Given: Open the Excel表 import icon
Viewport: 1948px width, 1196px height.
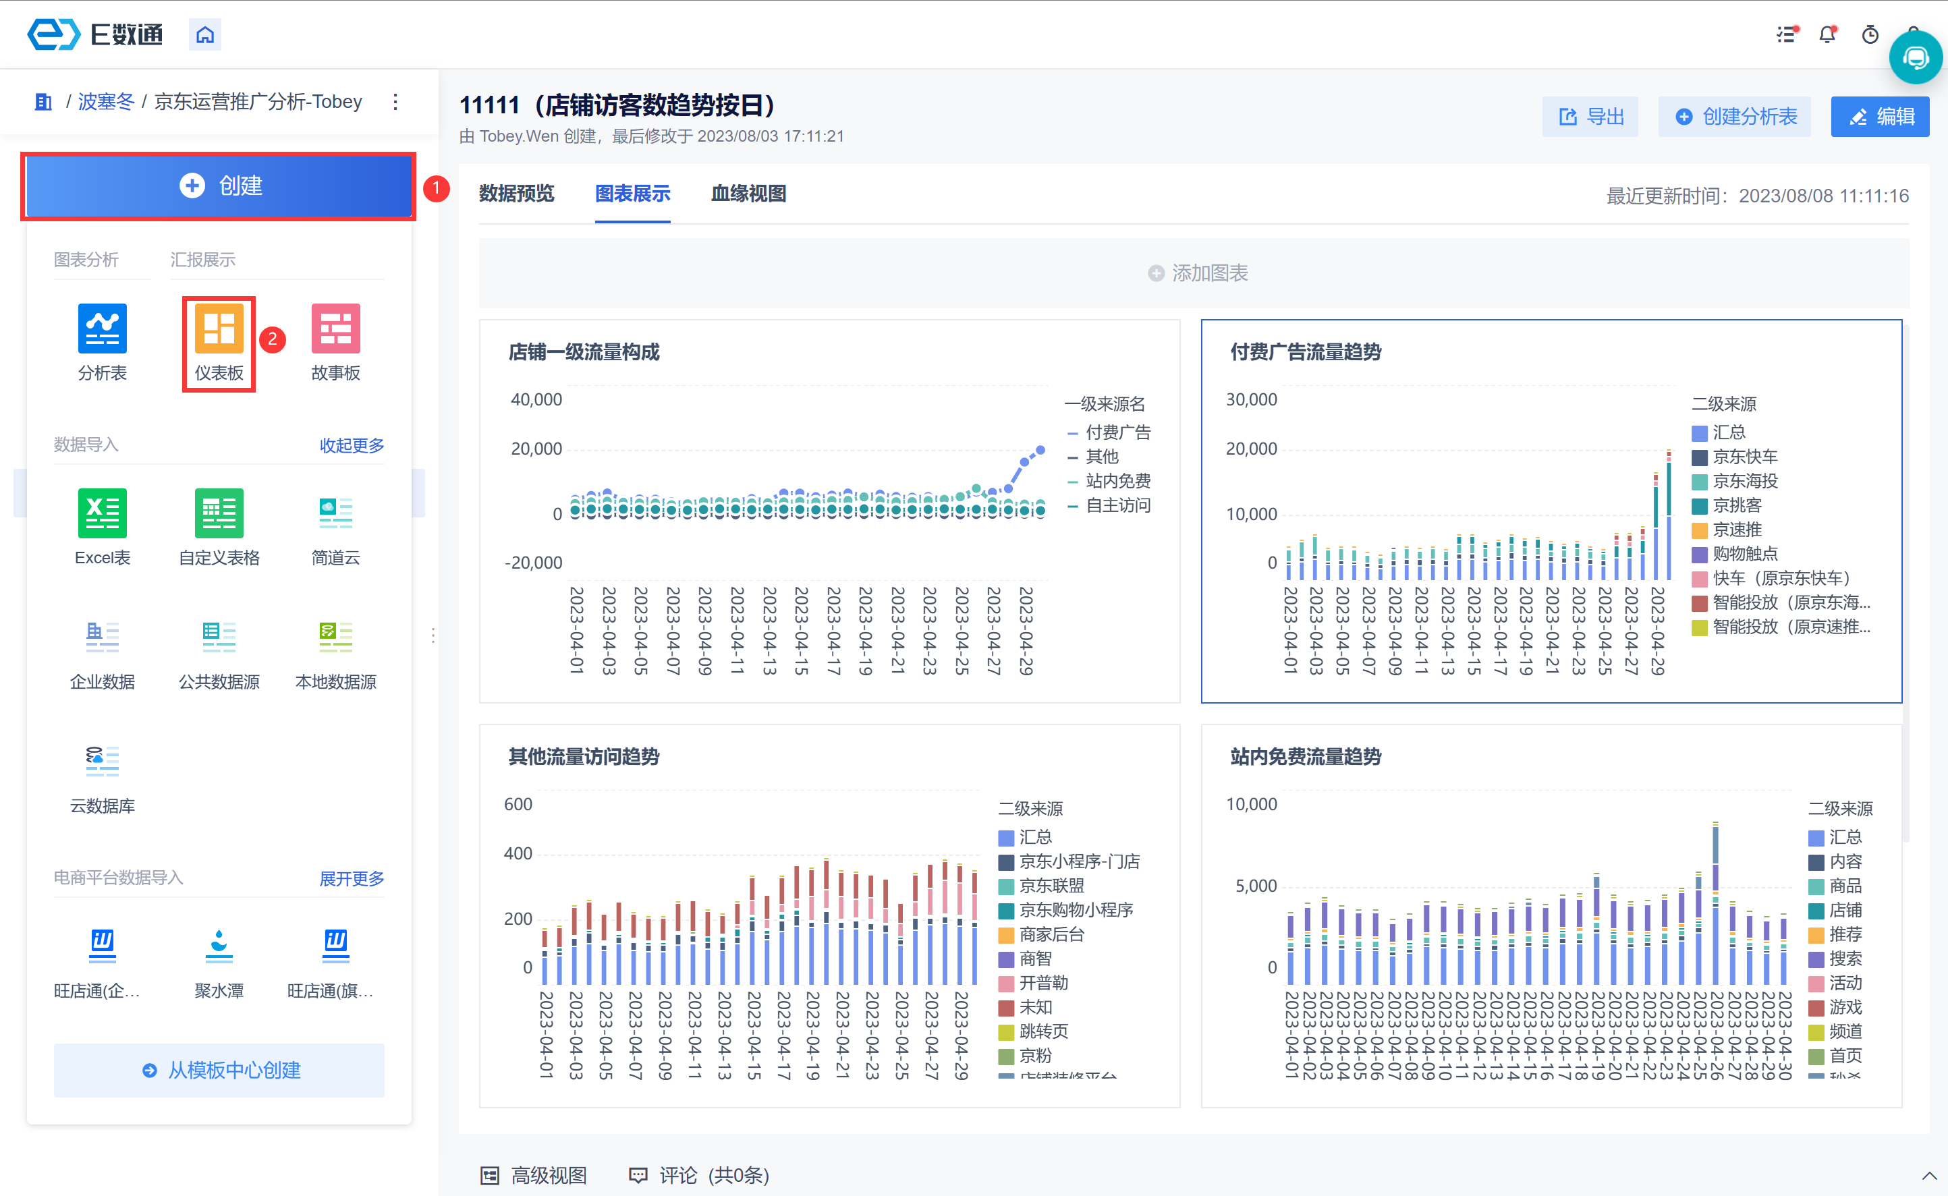Looking at the screenshot, I should [102, 513].
